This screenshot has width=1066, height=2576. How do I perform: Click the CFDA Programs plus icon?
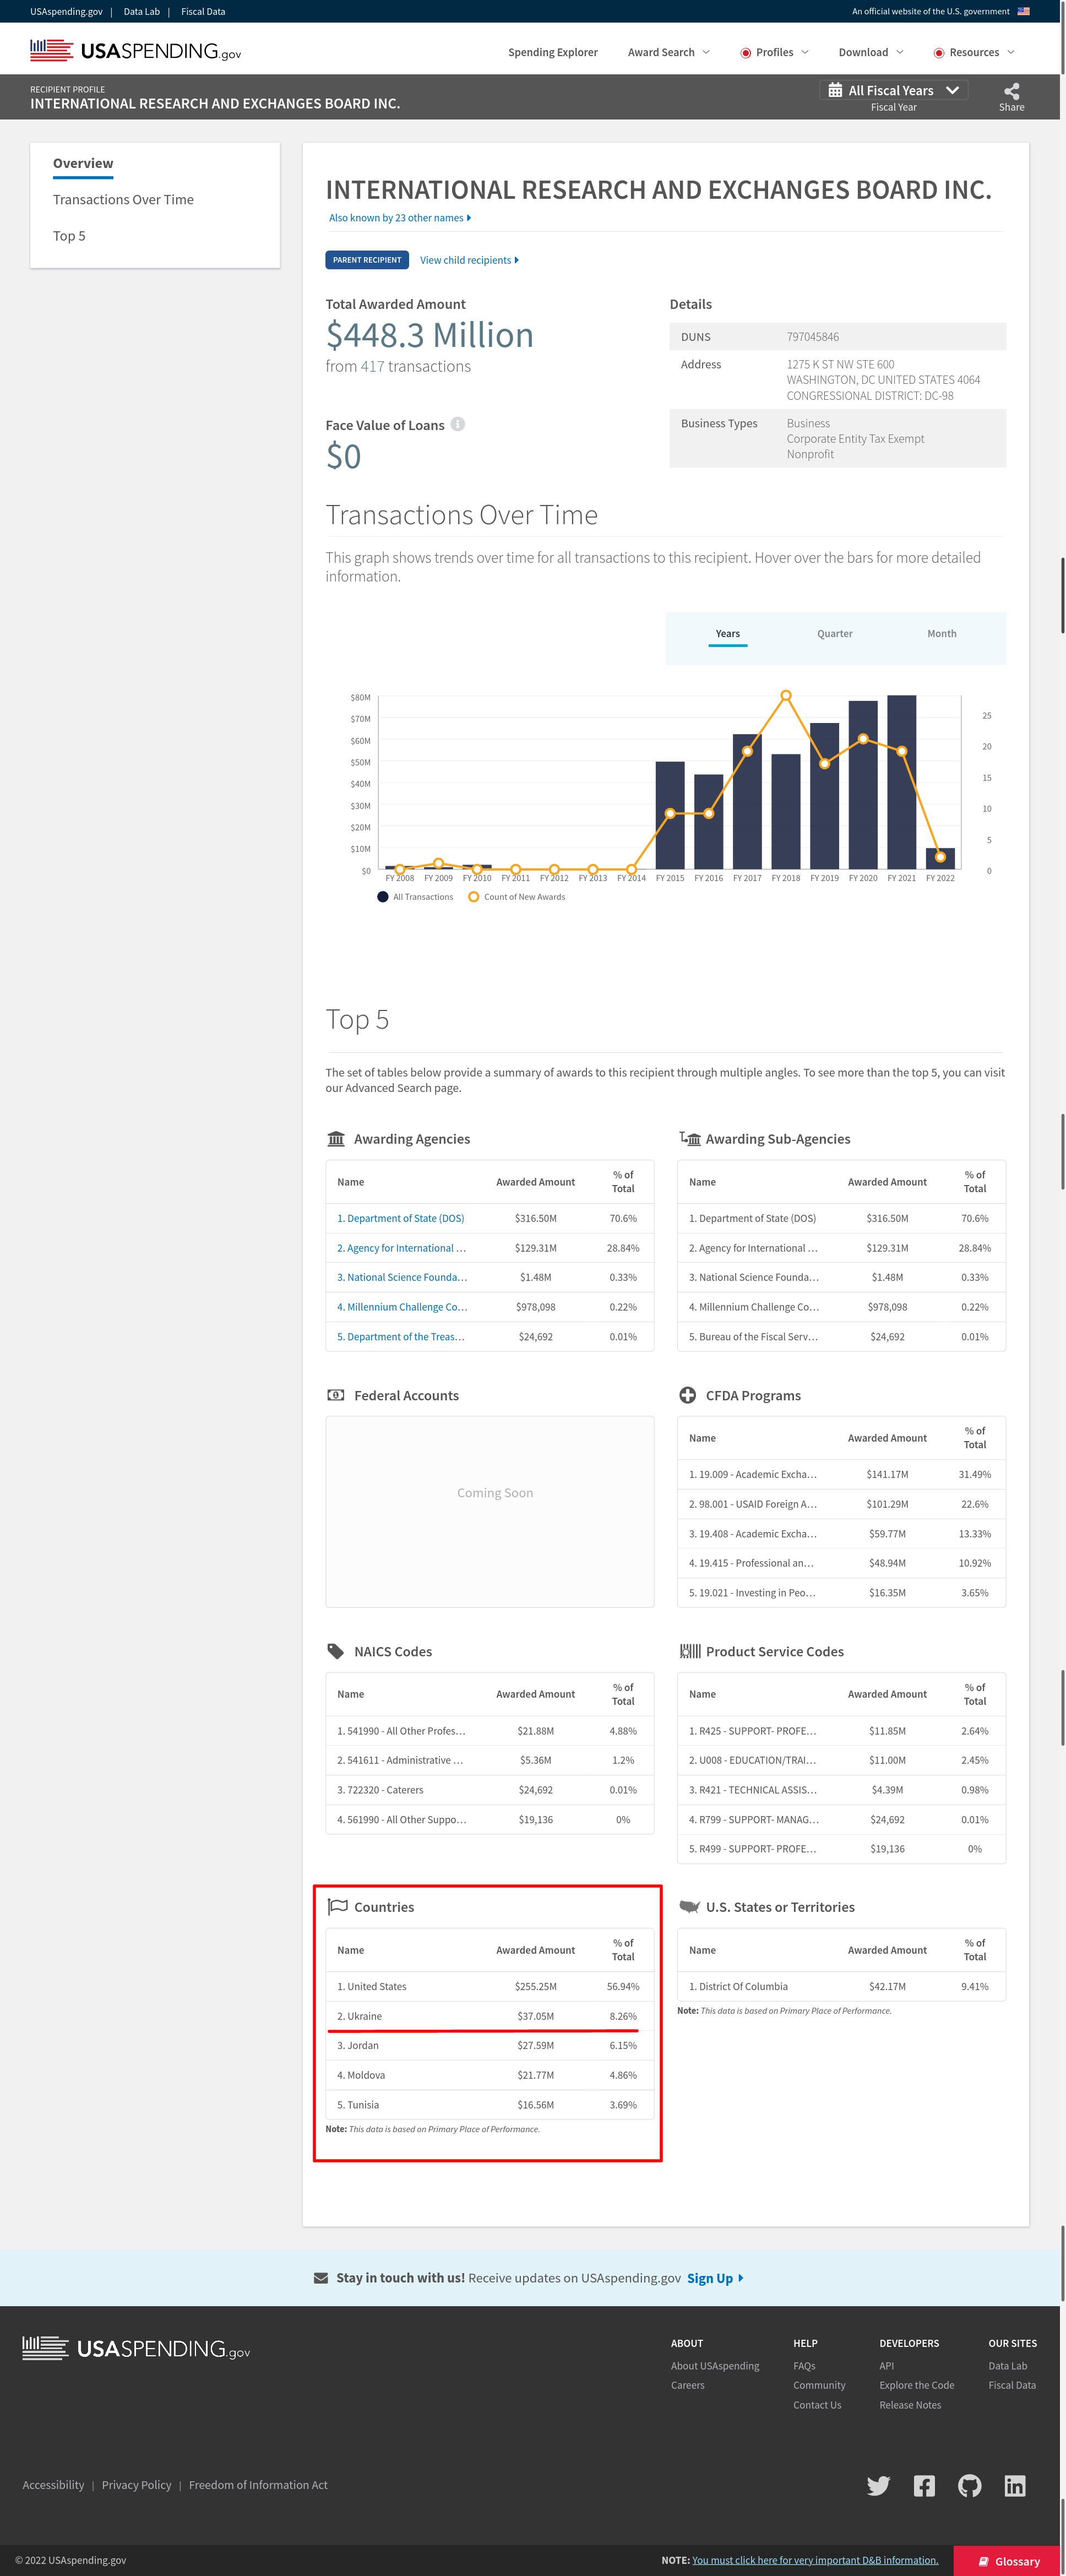coord(688,1394)
